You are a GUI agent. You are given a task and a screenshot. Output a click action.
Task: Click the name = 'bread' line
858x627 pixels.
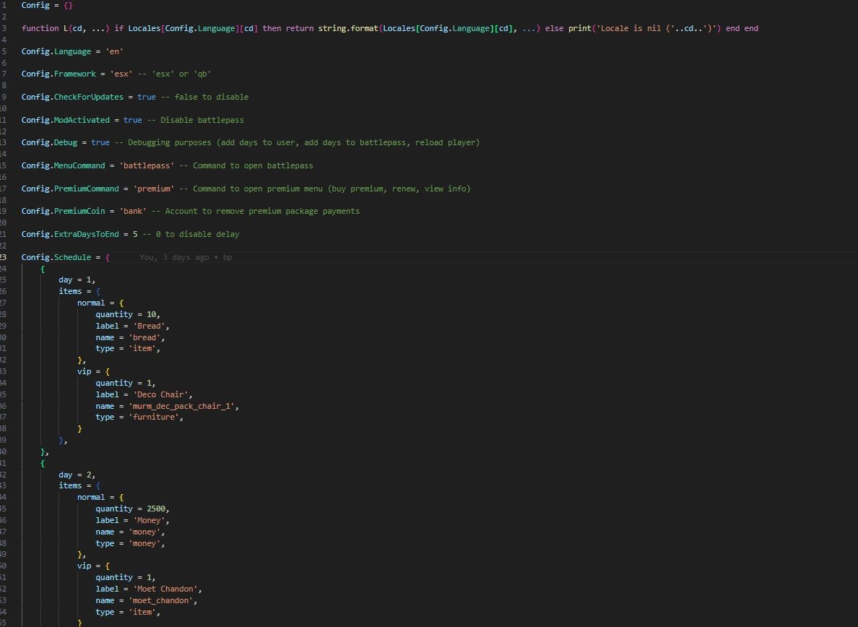[x=130, y=337]
